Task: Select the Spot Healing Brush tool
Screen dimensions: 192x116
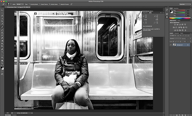Action: (x=2, y=27)
